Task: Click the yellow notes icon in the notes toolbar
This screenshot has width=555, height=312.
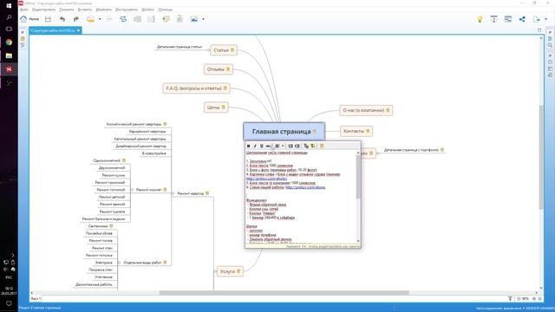Action: [322, 146]
